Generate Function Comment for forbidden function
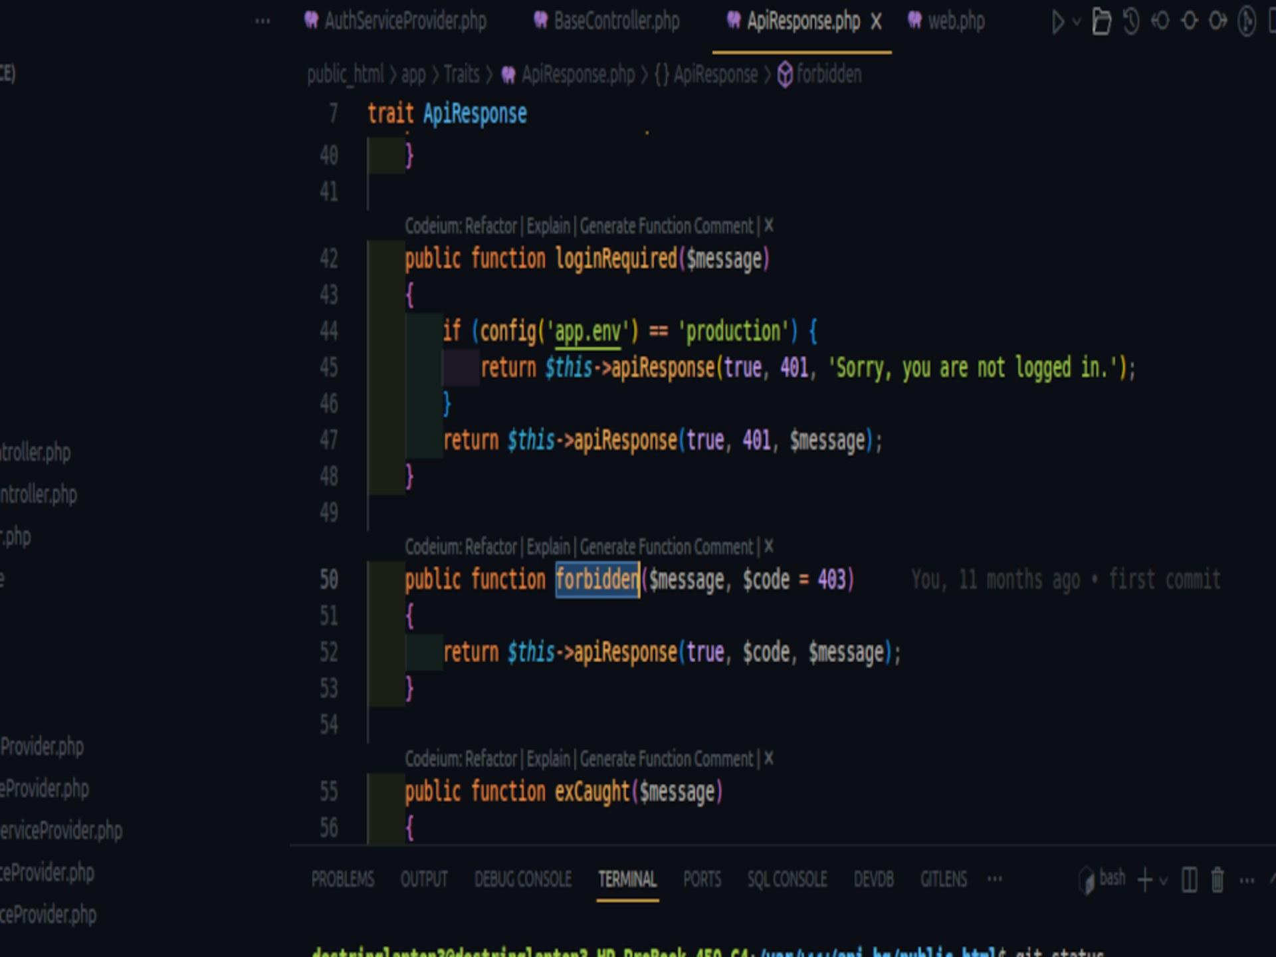1276x957 pixels. 667,547
